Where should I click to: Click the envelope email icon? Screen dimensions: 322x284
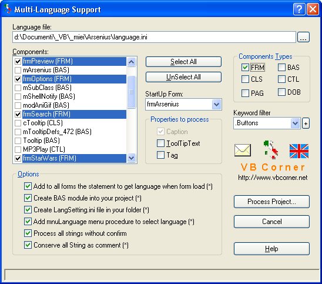pyautogui.click(x=243, y=150)
